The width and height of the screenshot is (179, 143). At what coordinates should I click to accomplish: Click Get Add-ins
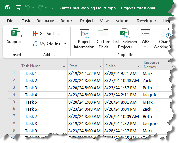47,34
